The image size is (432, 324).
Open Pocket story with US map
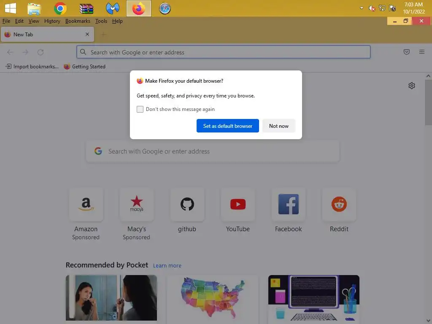click(x=213, y=299)
